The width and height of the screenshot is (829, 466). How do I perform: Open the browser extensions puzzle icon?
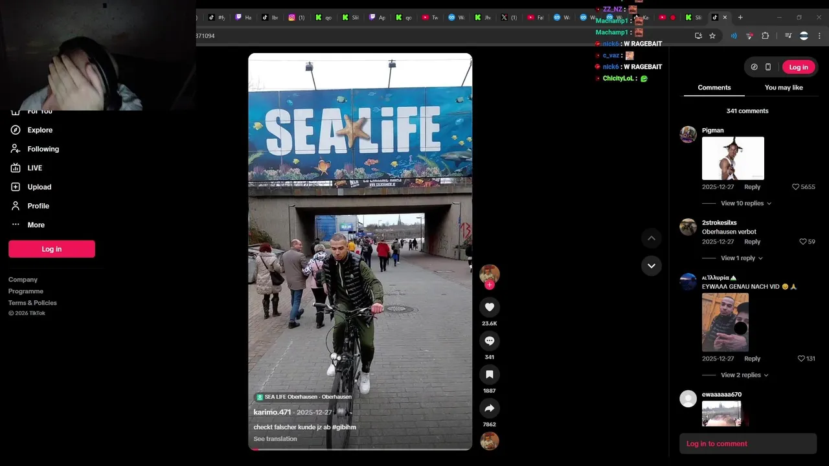(765, 36)
